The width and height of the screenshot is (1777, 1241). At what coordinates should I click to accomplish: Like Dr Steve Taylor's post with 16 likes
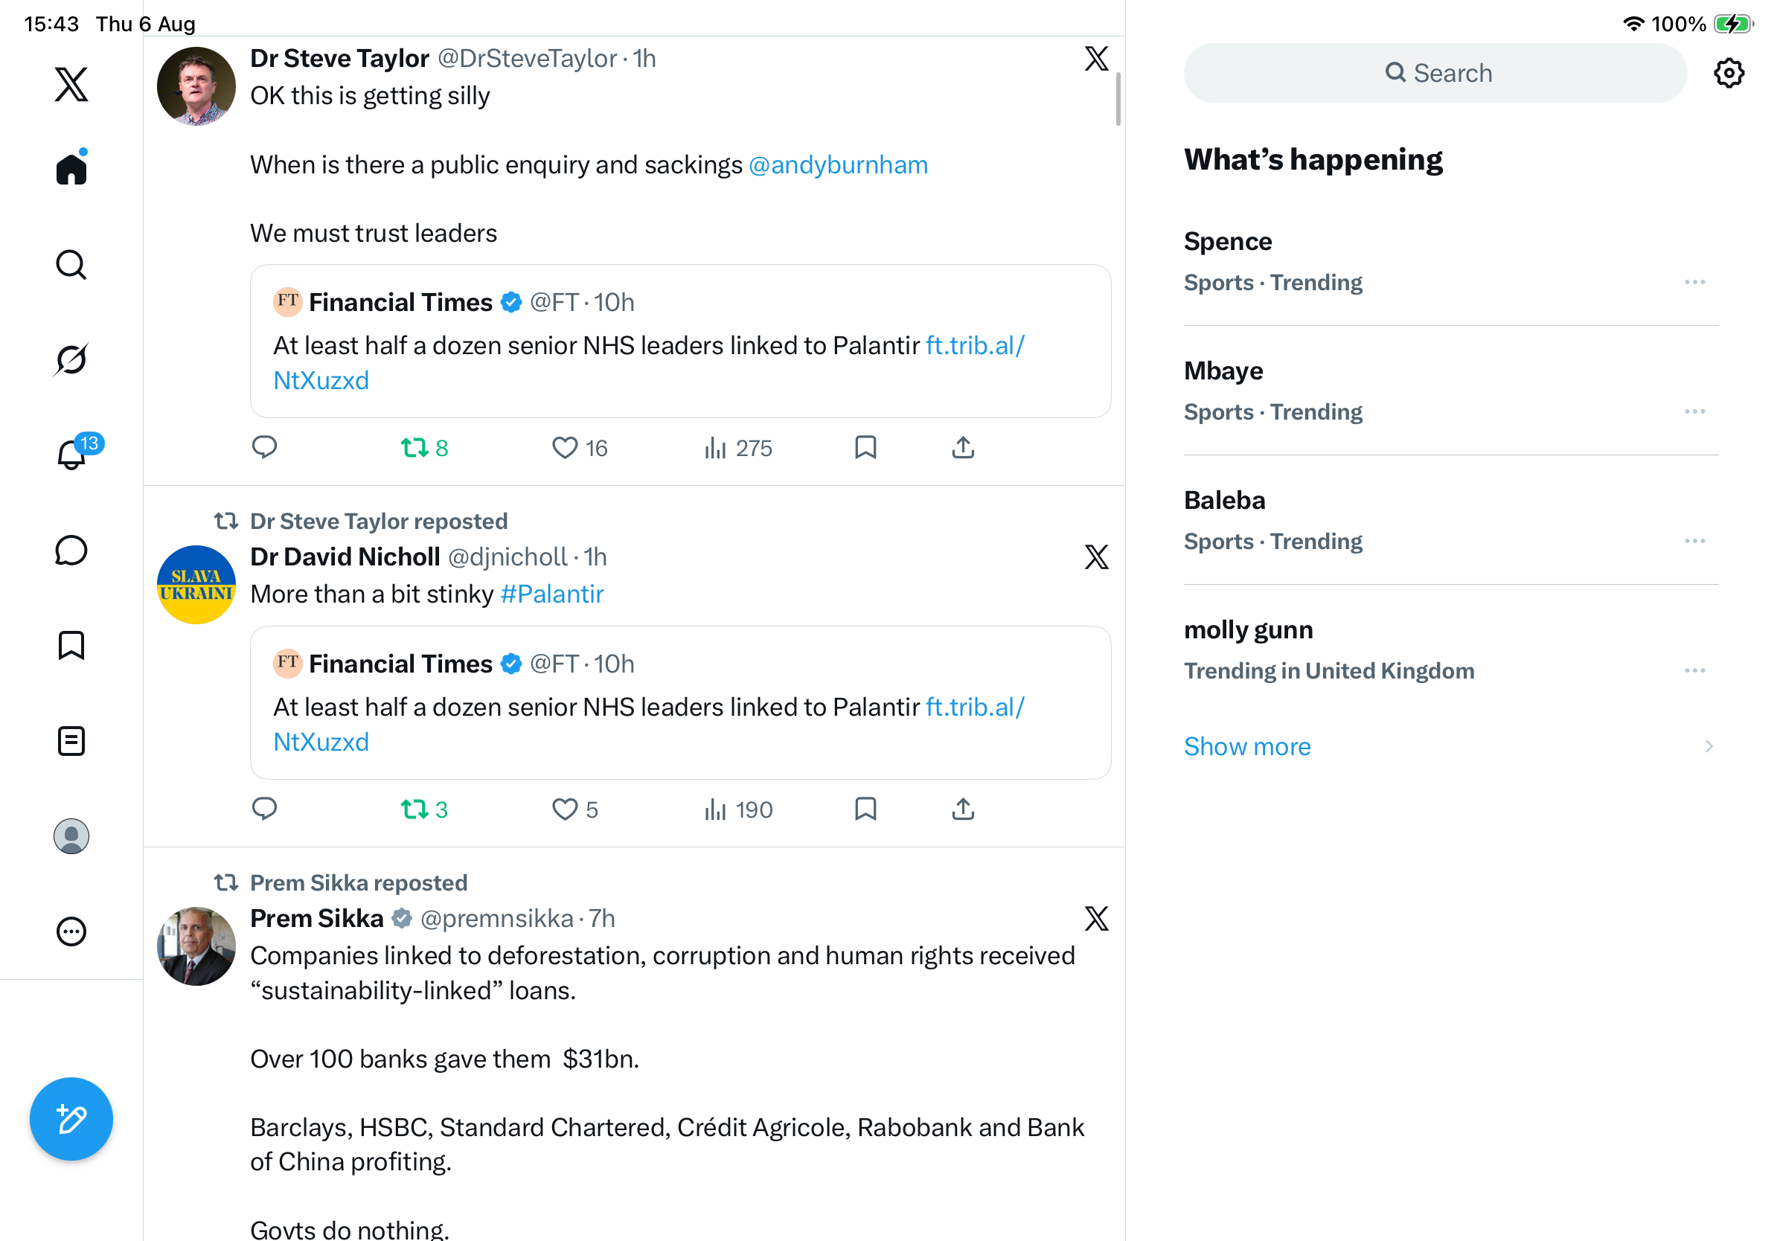point(579,448)
